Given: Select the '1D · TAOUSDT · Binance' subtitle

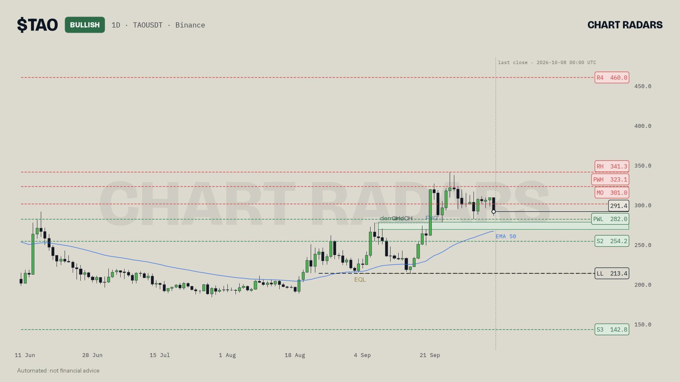Looking at the screenshot, I should click(158, 25).
